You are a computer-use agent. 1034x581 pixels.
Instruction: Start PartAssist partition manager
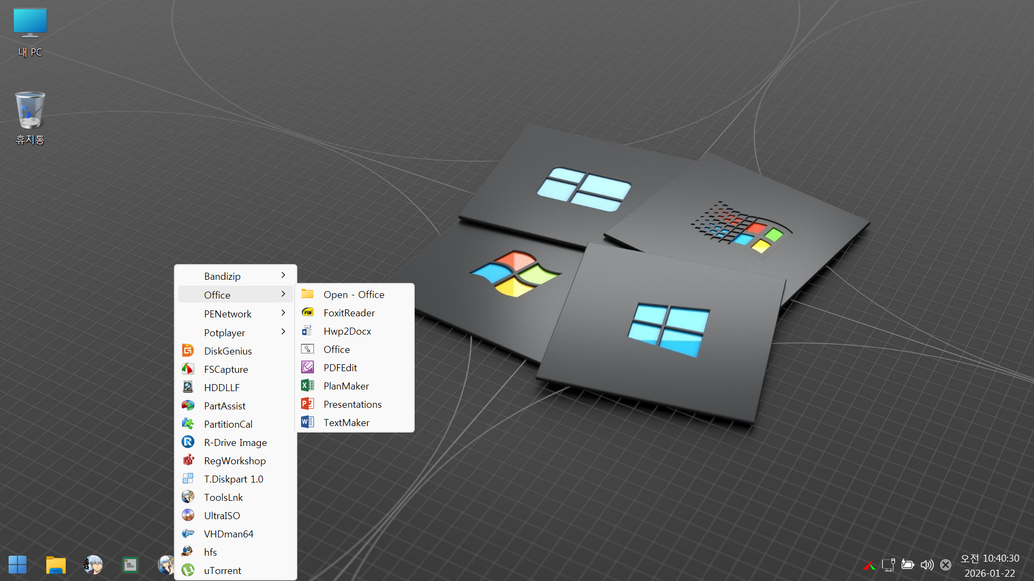click(x=225, y=406)
